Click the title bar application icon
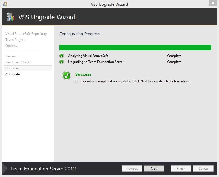The height and width of the screenshot is (177, 219). [5, 4]
